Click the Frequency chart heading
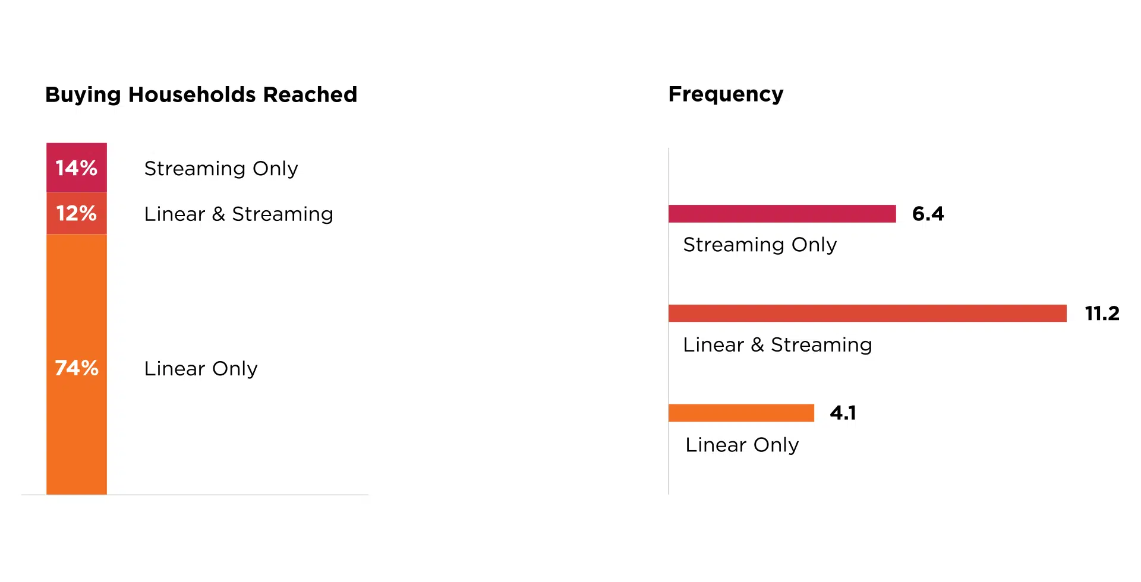This screenshot has width=1141, height=582. [726, 94]
